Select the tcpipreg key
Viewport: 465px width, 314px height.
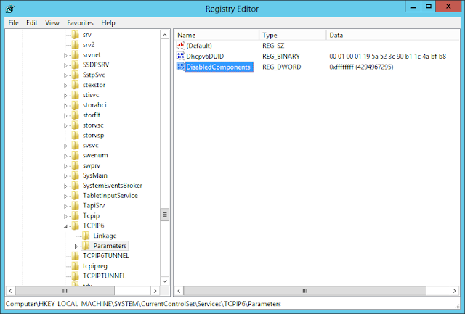coord(95,265)
